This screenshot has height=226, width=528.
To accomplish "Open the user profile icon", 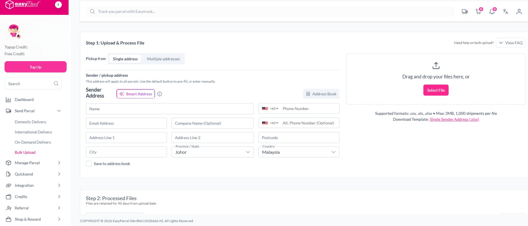I will click(519, 12).
